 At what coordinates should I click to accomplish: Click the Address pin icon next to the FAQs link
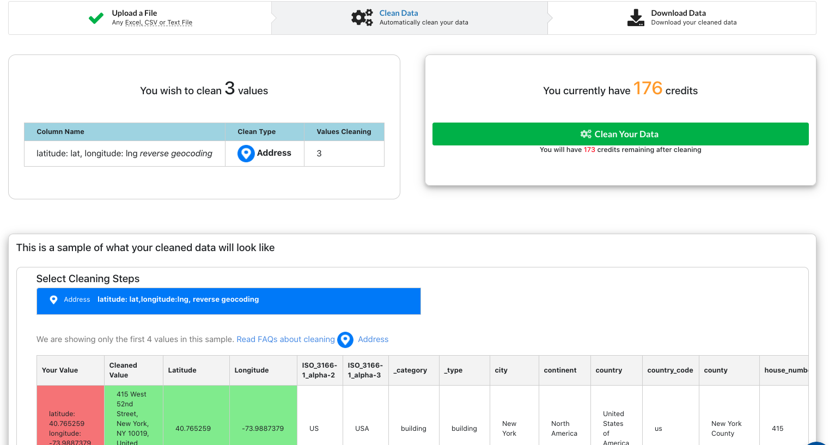point(345,340)
